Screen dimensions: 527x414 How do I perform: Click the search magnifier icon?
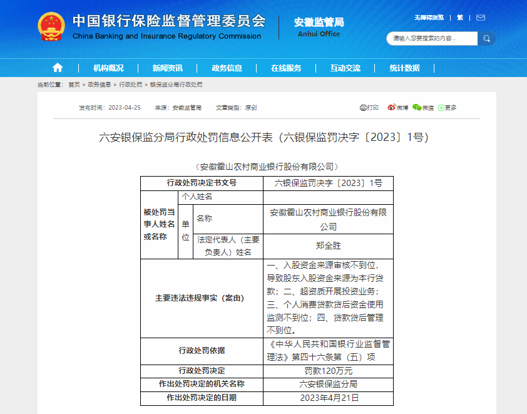pyautogui.click(x=486, y=38)
